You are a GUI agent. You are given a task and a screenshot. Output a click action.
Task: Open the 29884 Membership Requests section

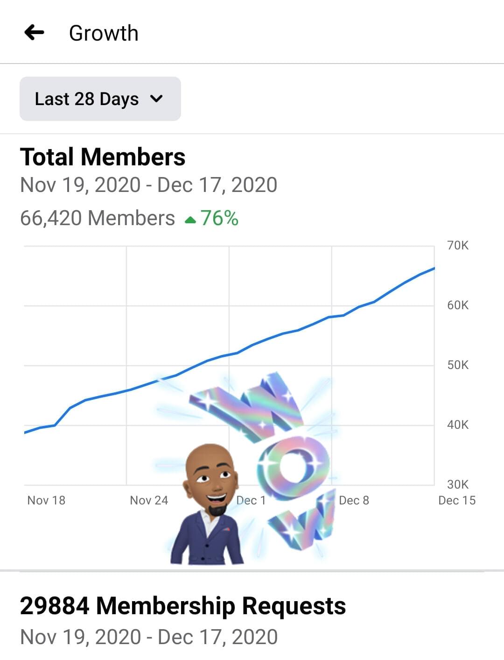coord(183,606)
